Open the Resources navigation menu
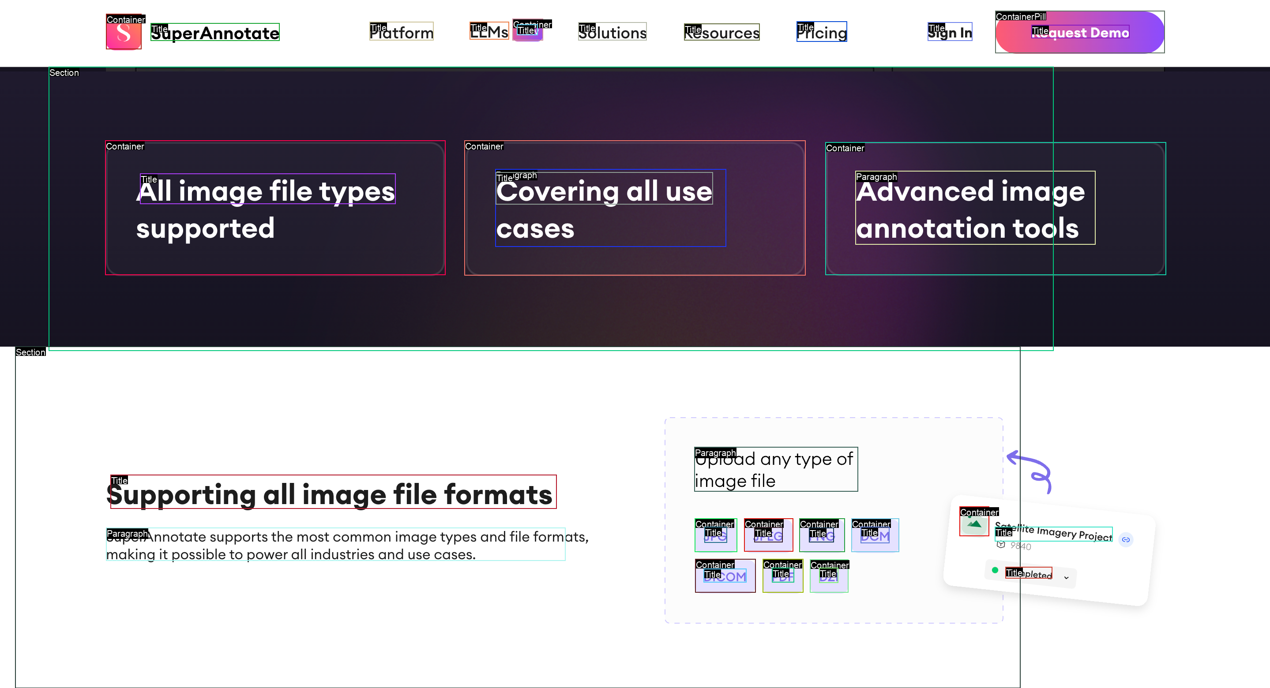This screenshot has width=1270, height=688. point(721,33)
